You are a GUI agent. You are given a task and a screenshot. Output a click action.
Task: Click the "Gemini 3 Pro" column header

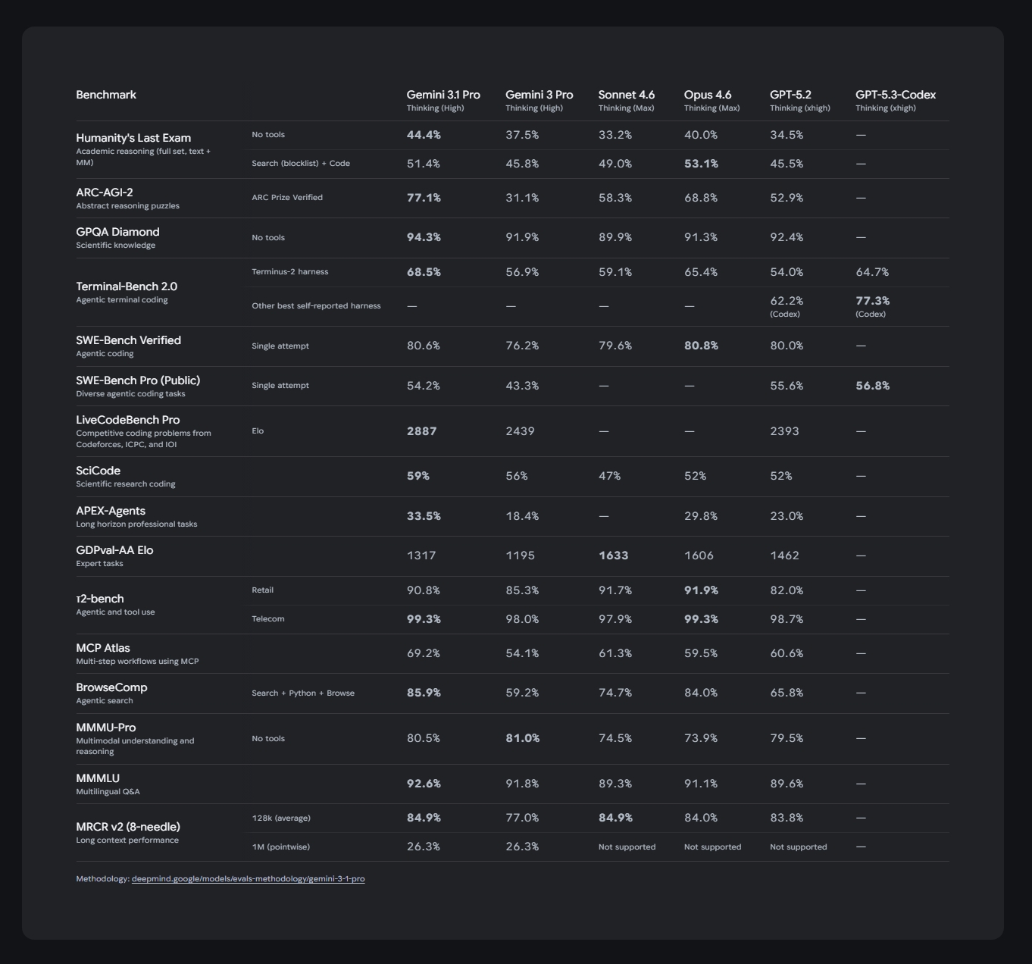tap(539, 95)
